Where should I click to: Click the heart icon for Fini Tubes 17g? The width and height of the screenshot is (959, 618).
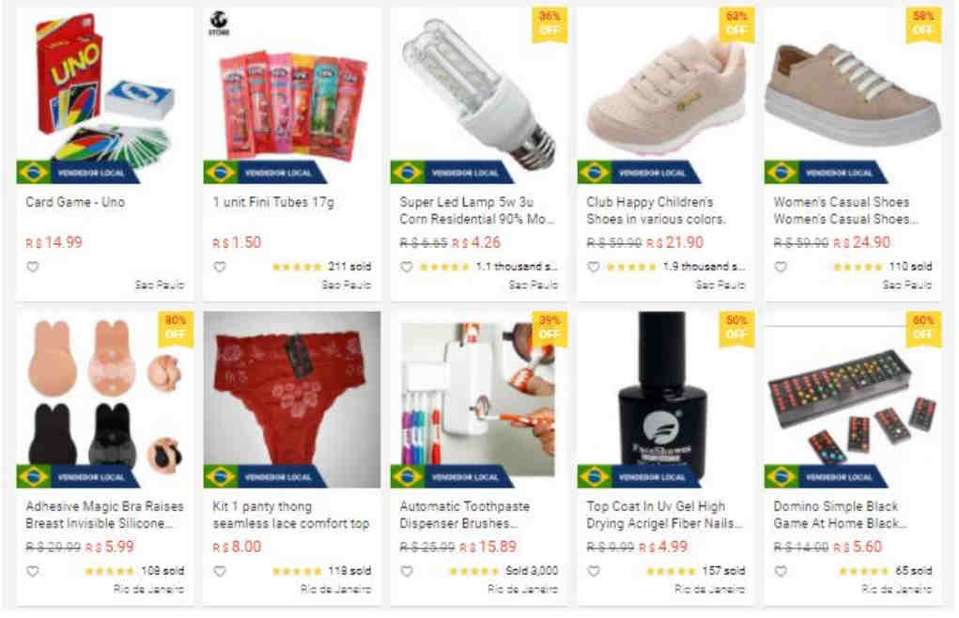coord(220,267)
